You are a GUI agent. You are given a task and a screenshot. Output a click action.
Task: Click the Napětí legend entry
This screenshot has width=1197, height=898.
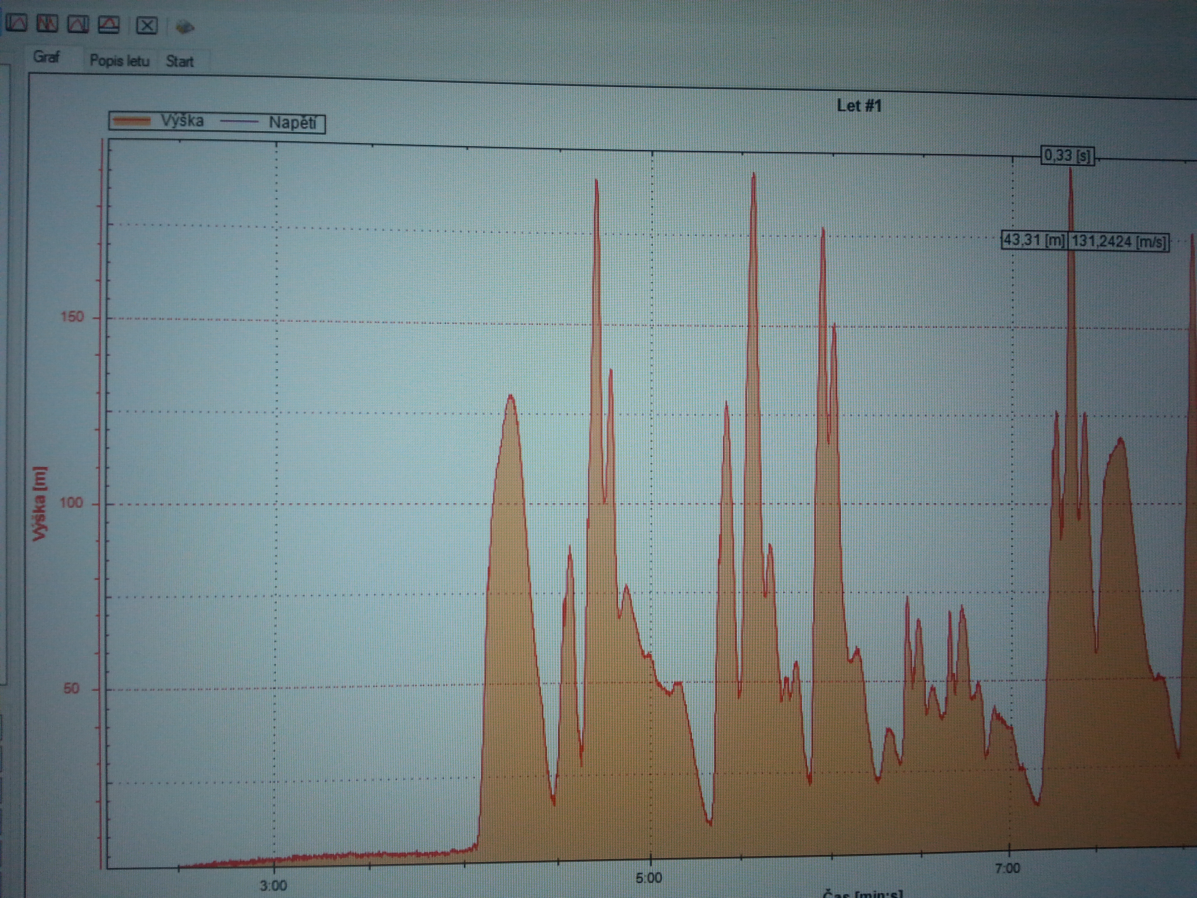(292, 123)
